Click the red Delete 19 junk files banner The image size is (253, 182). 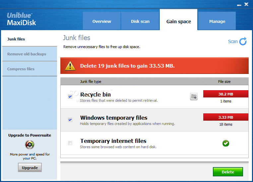point(155,66)
